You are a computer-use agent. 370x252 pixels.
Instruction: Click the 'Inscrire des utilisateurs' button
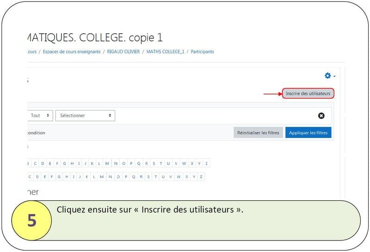308,94
